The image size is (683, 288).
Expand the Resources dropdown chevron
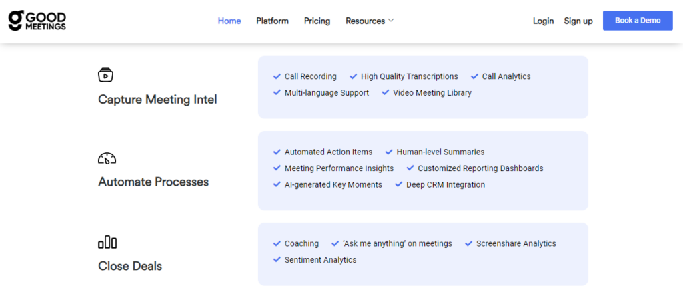coord(391,21)
